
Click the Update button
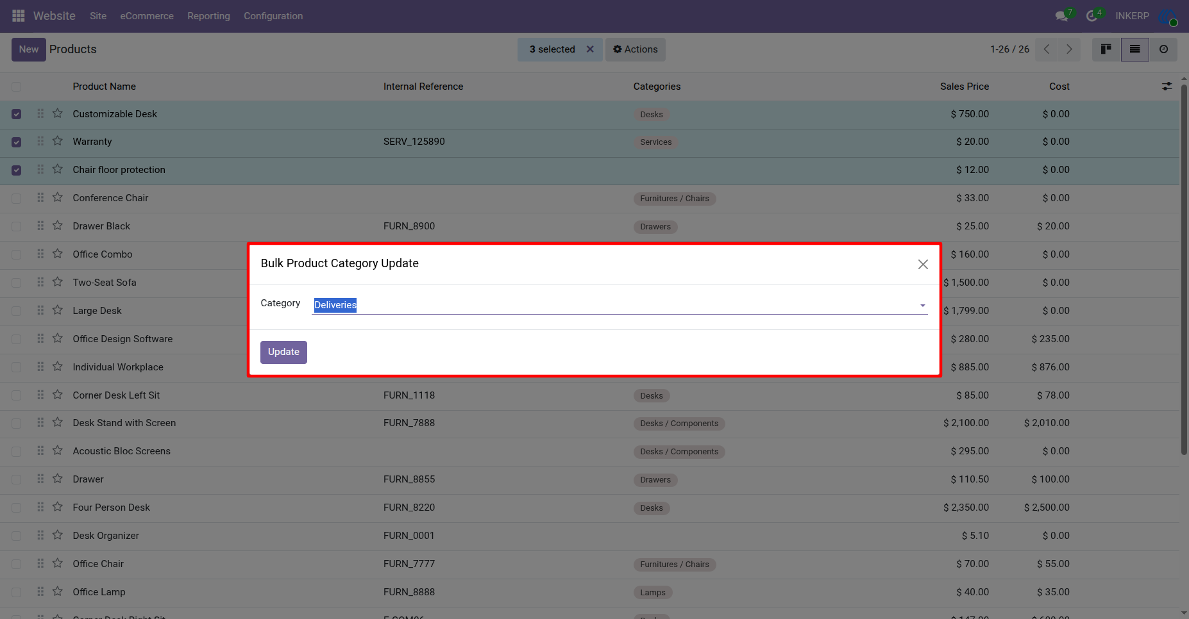pos(283,352)
